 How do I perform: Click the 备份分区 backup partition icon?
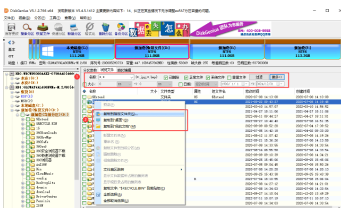tap(121, 29)
